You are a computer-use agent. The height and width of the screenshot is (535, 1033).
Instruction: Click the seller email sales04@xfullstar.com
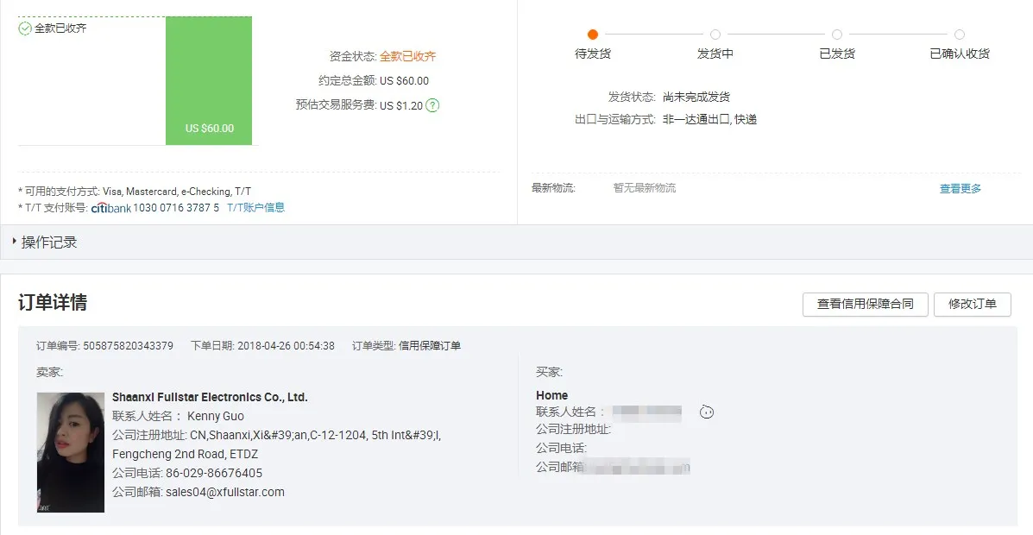[x=224, y=492]
